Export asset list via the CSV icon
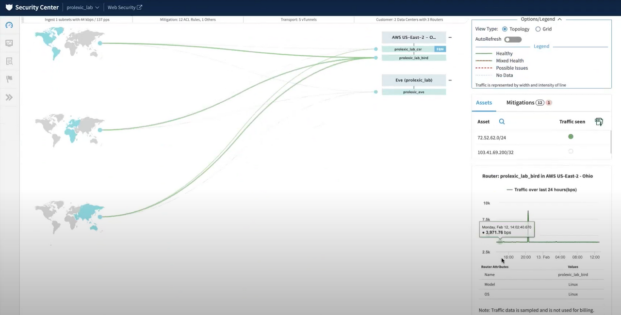 599,121
